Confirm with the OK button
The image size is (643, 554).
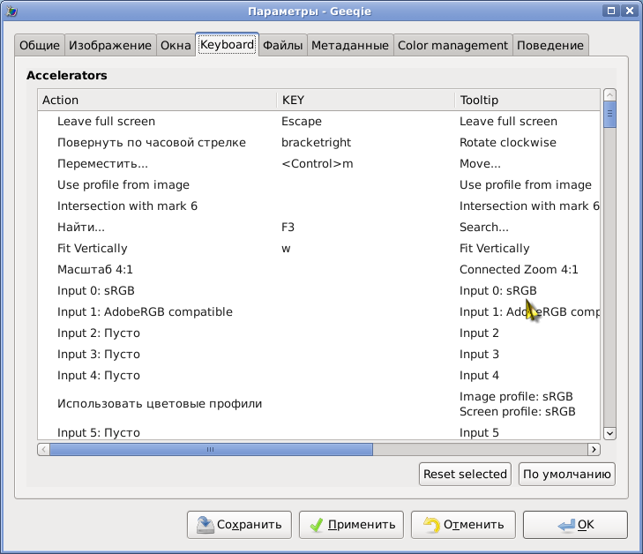tap(575, 525)
